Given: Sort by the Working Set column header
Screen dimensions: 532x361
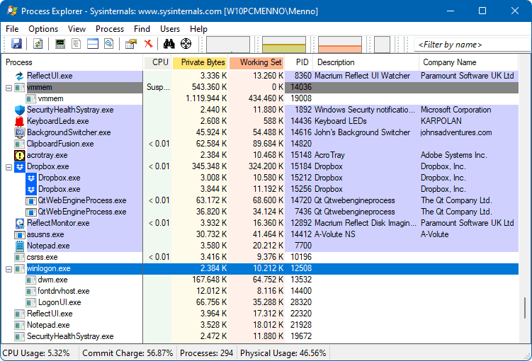Looking at the screenshot, I should tap(256, 62).
